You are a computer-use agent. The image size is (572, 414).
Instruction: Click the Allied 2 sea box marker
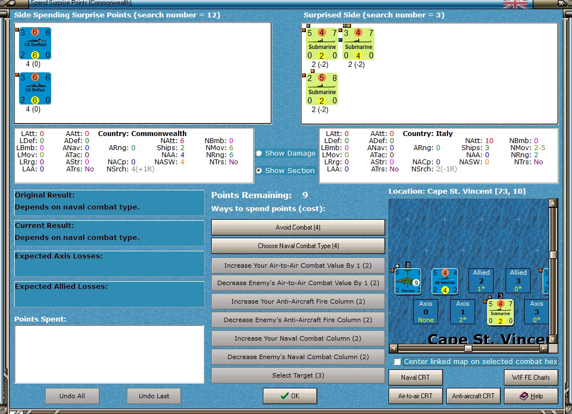pyautogui.click(x=481, y=281)
